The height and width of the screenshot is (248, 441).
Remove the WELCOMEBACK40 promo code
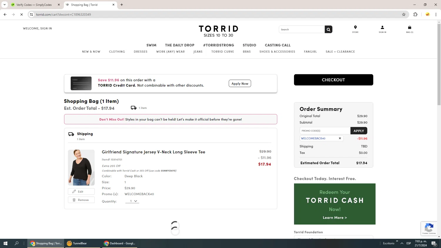coord(340,138)
